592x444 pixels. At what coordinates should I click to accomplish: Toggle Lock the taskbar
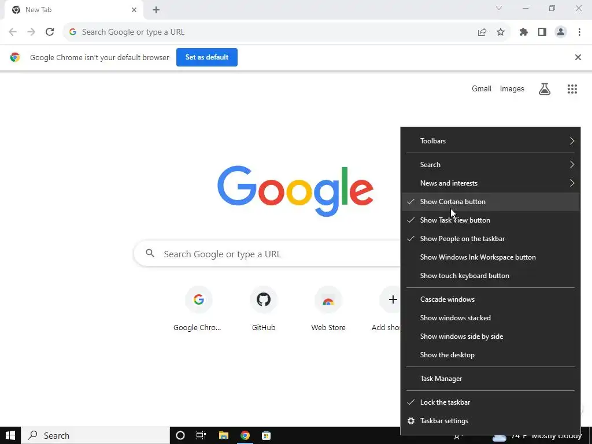[x=490, y=402]
